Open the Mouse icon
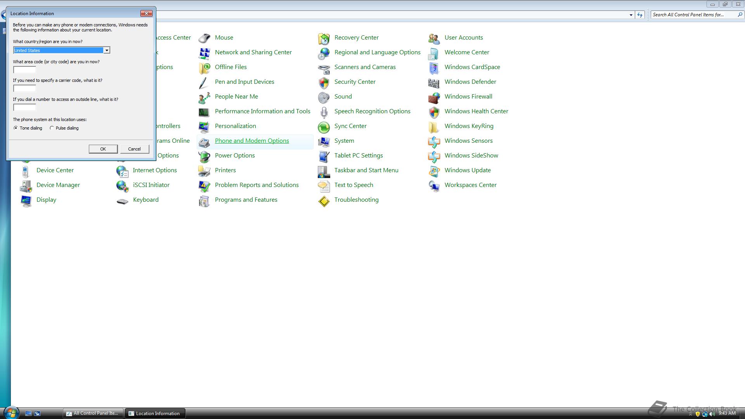Image resolution: width=745 pixels, height=419 pixels. click(x=204, y=38)
